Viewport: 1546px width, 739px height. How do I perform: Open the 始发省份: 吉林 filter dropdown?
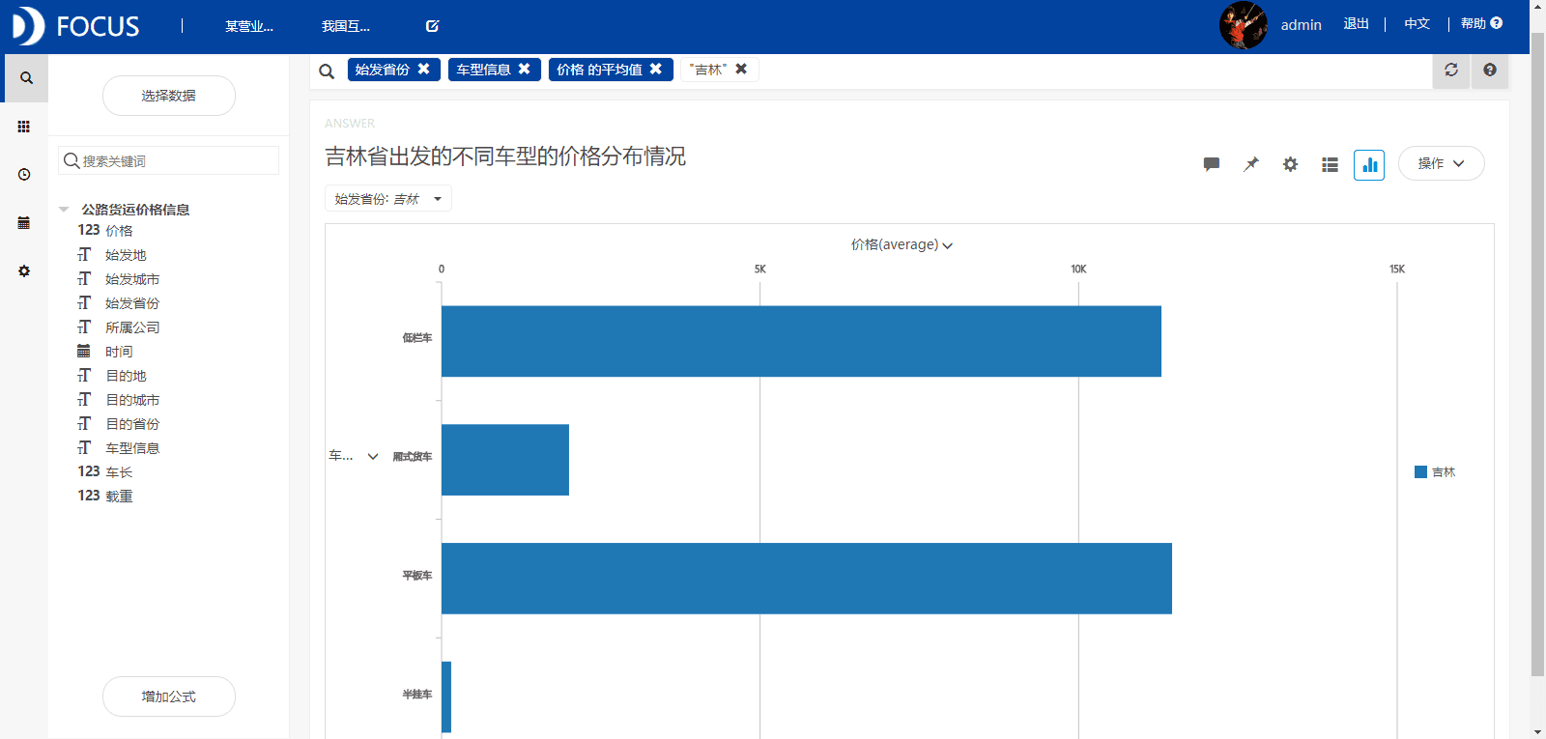[387, 199]
